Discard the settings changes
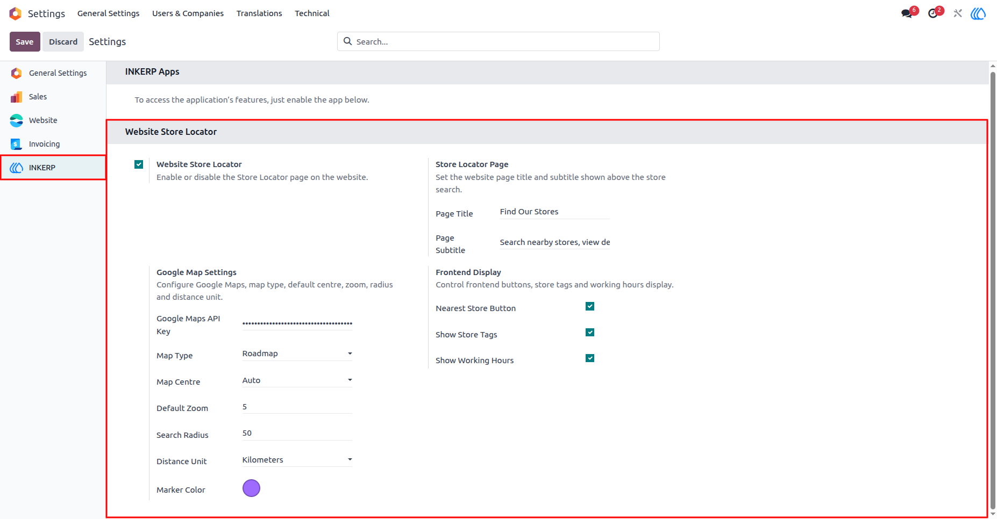This screenshot has width=997, height=519. click(63, 42)
